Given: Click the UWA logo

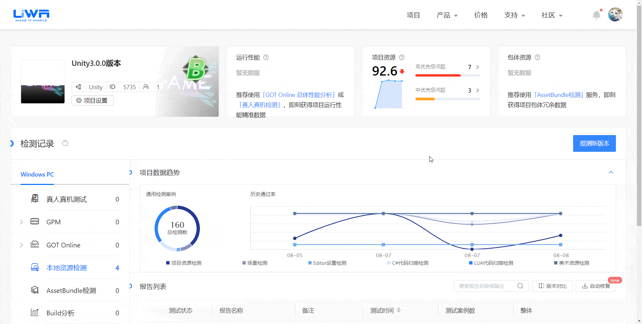Looking at the screenshot, I should [31, 15].
